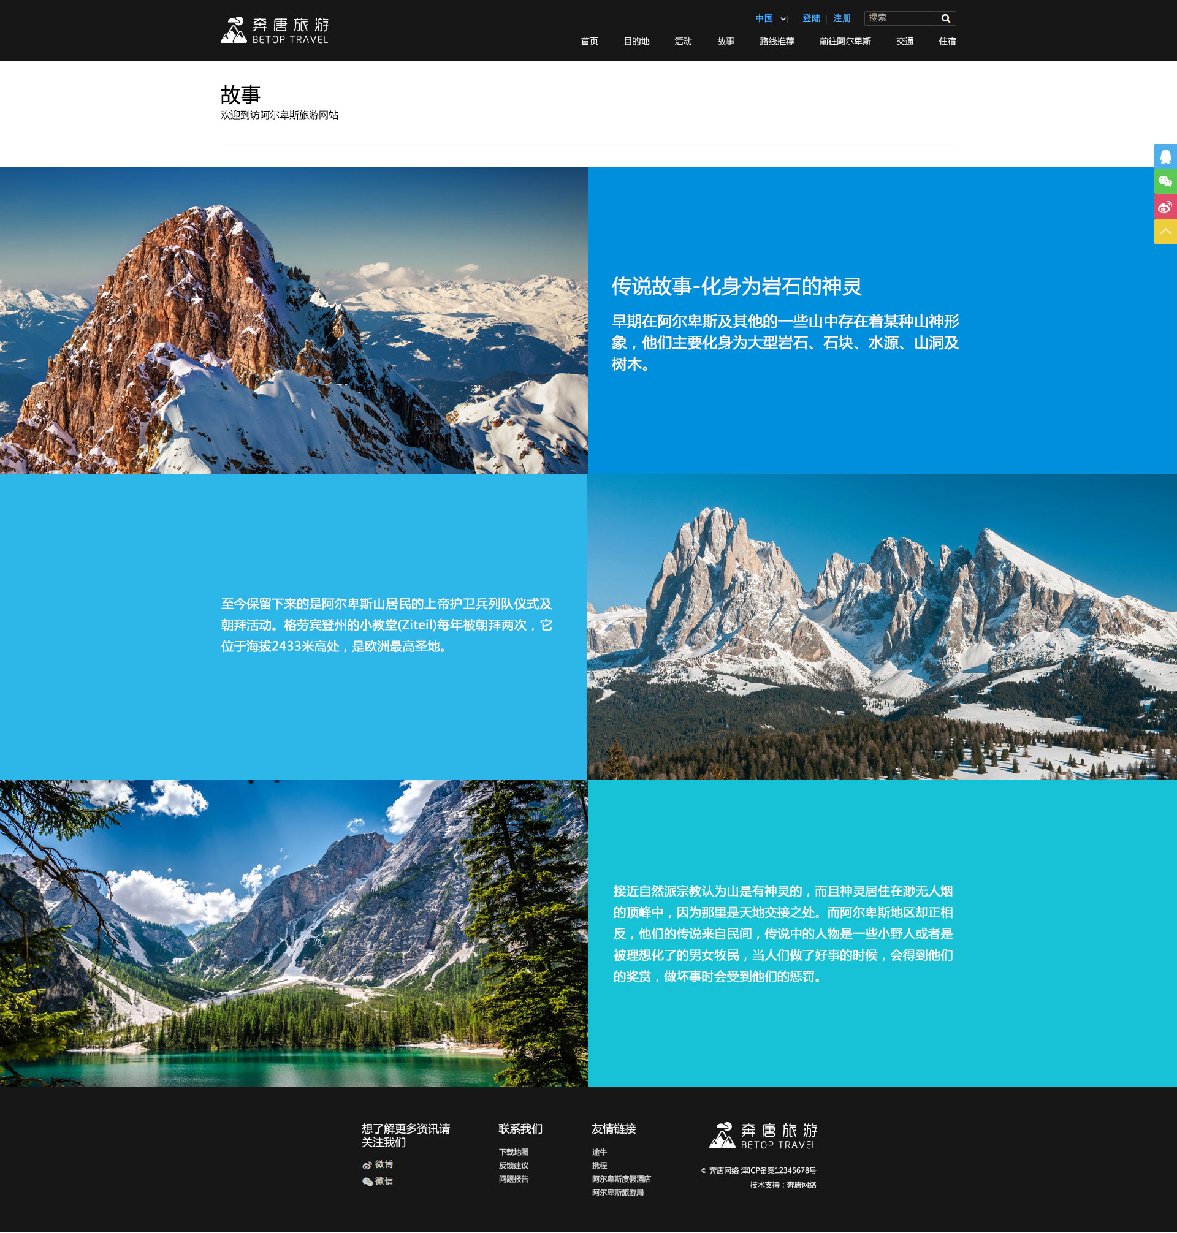Switch to the 活动 section
This screenshot has width=1177, height=1233.
(684, 42)
